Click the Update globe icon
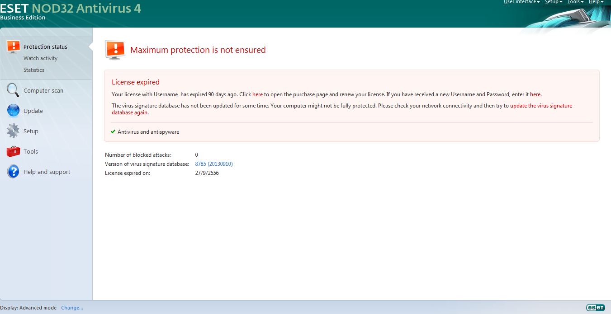Screen dimensions: 611x314 [x=14, y=110]
